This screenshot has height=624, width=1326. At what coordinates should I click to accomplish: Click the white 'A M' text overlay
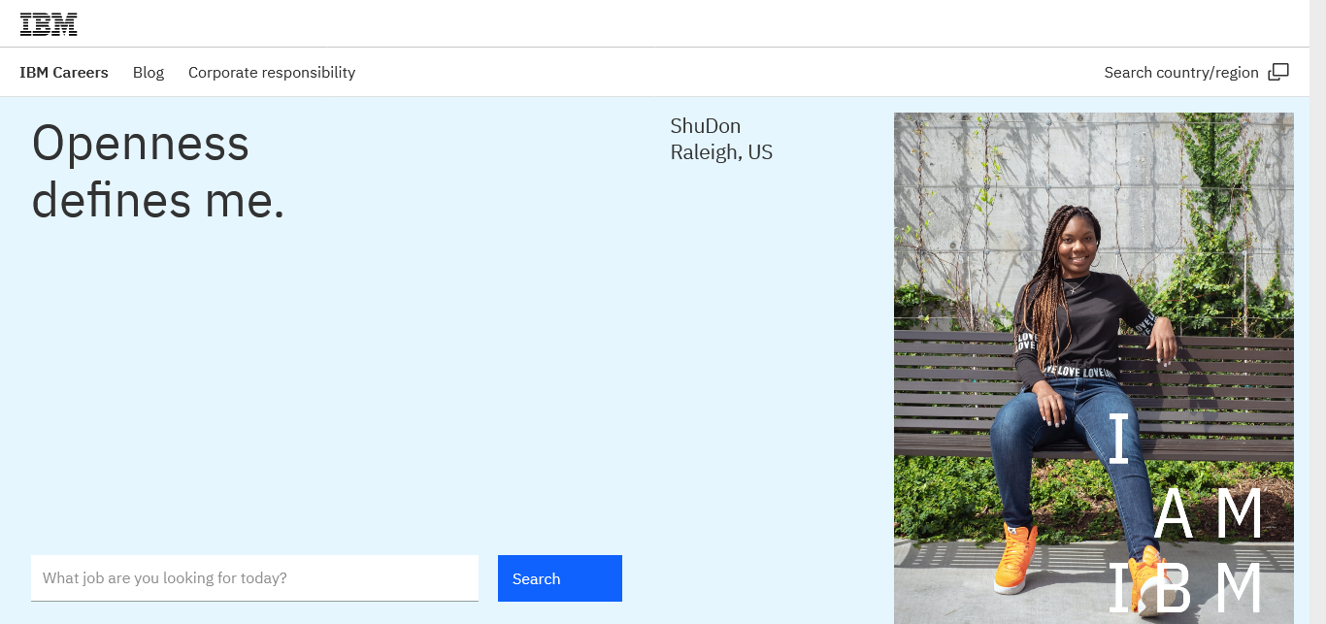(1209, 514)
